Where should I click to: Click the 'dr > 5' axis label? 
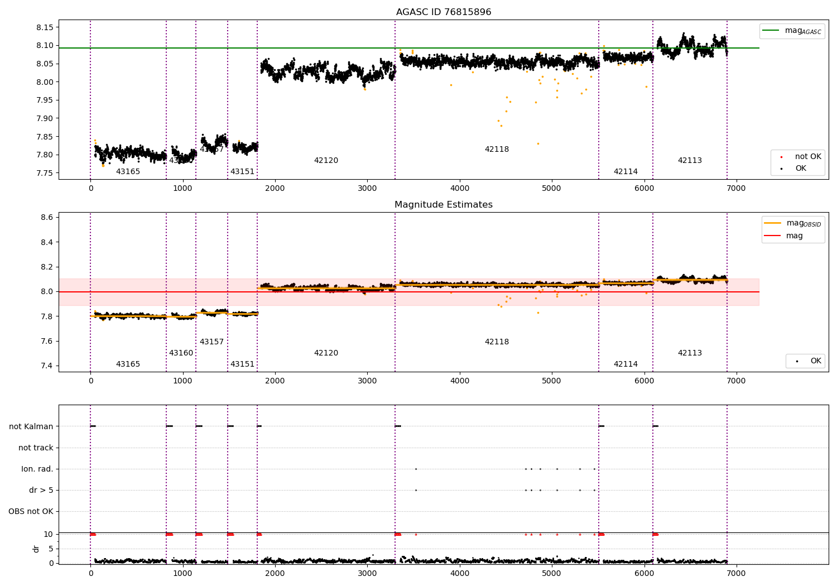click(x=41, y=491)
